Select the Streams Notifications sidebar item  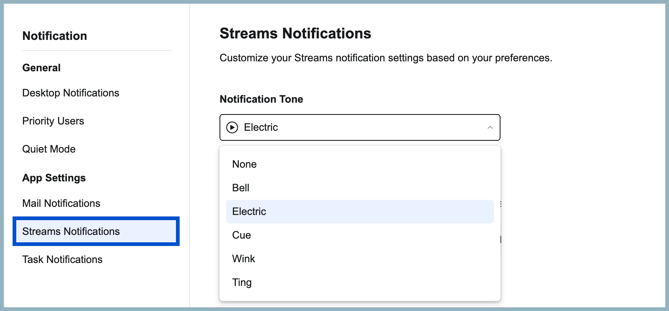click(71, 231)
